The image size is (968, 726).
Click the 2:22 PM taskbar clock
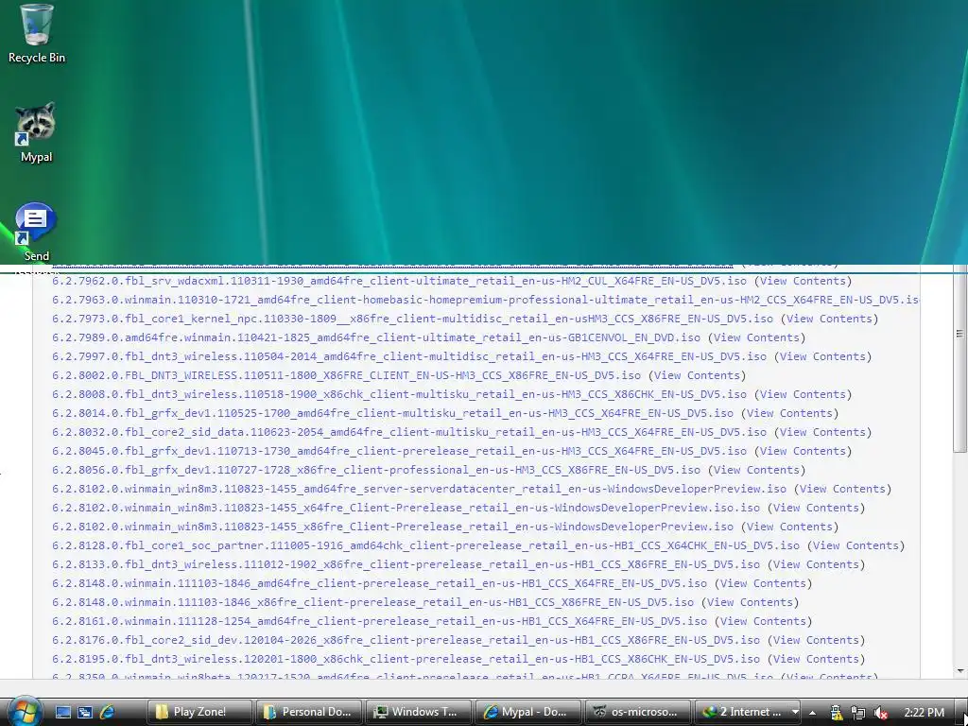tap(924, 713)
